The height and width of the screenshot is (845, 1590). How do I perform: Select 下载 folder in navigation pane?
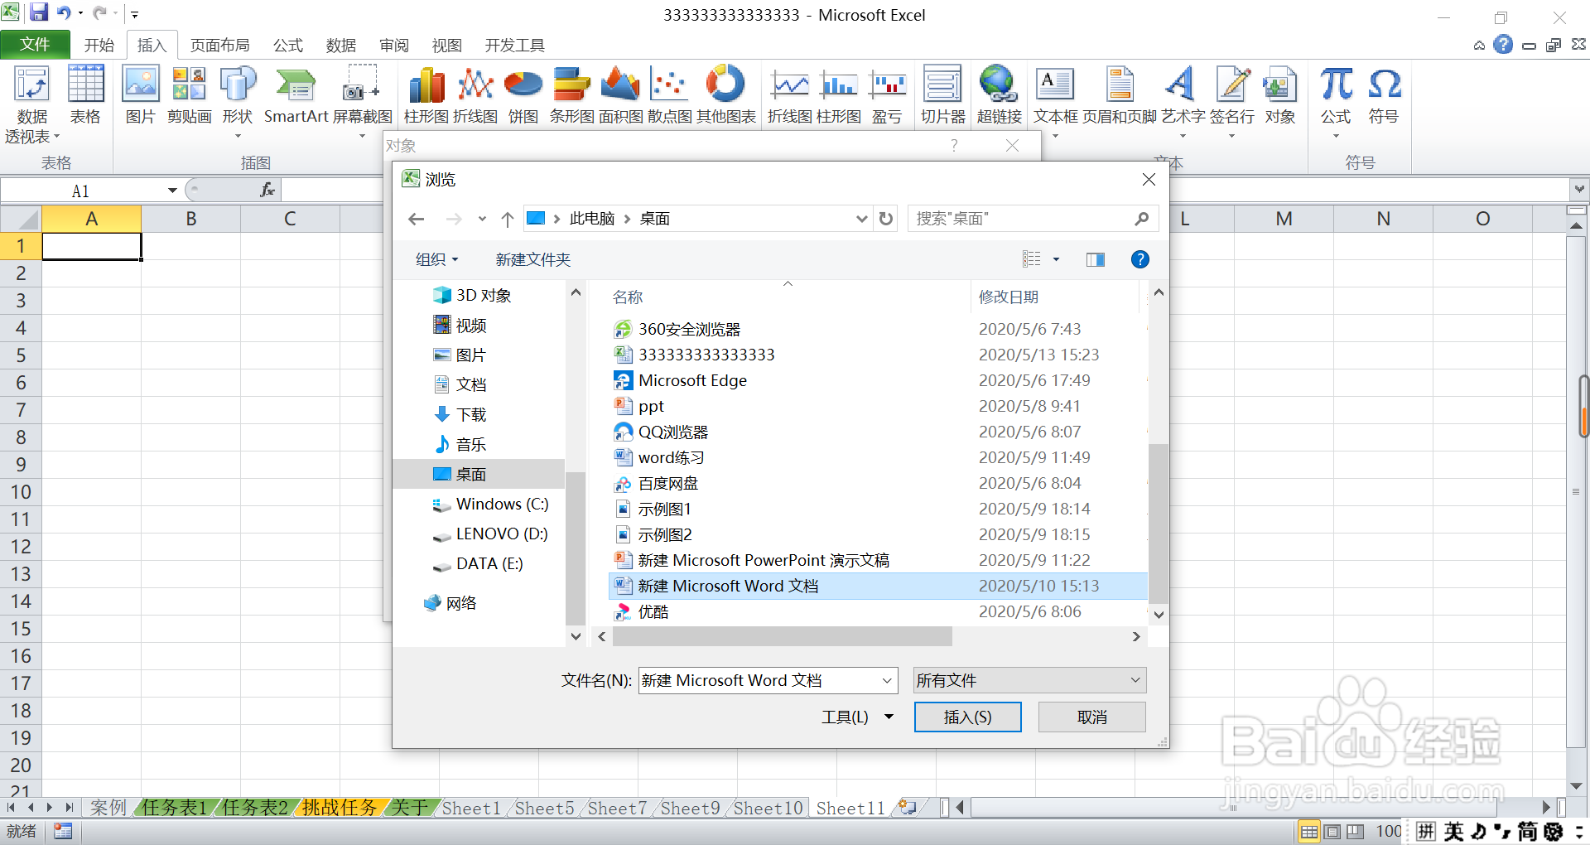470,414
